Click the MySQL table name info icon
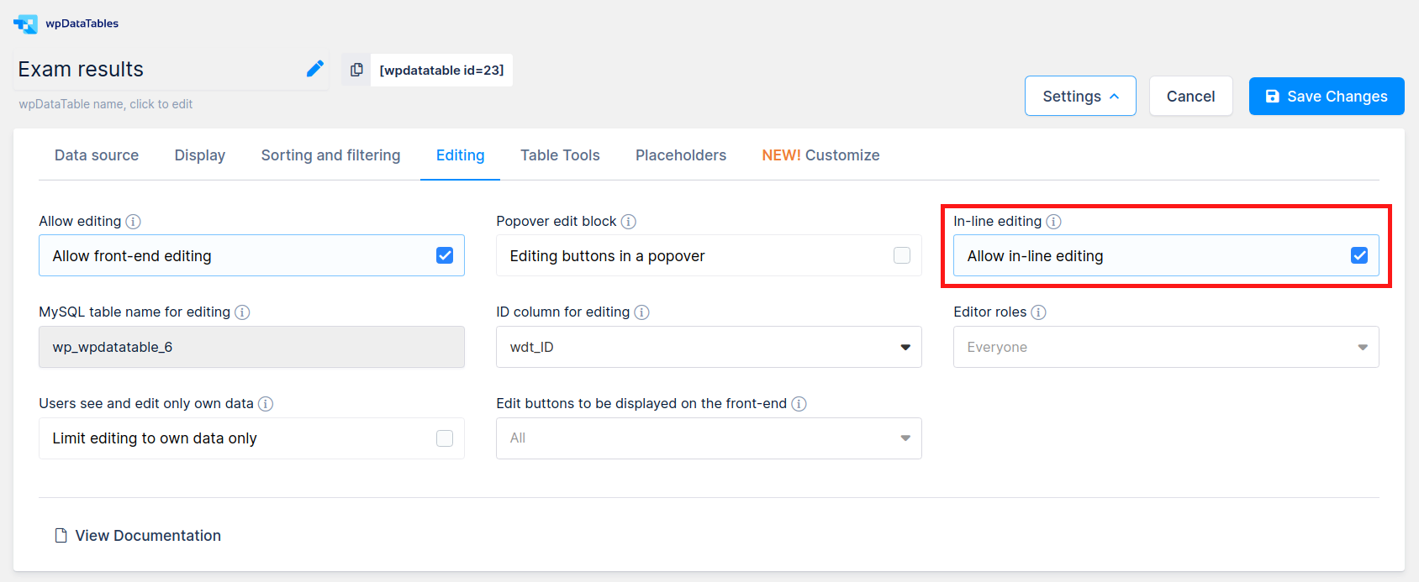This screenshot has height=582, width=1419. click(x=242, y=312)
